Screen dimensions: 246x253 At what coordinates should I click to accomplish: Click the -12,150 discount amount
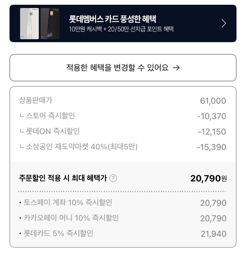(212, 132)
